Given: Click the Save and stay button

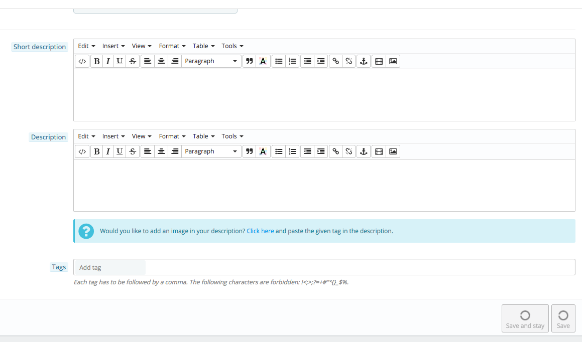Looking at the screenshot, I should click(525, 318).
